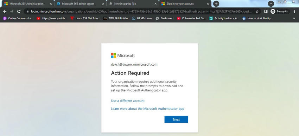The image size is (299, 136).
Task: Open the 'How to Host Multip...' bookmark
Action: tap(257, 19)
